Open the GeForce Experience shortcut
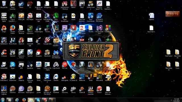The height and width of the screenshot is (102, 182). tap(30, 29)
